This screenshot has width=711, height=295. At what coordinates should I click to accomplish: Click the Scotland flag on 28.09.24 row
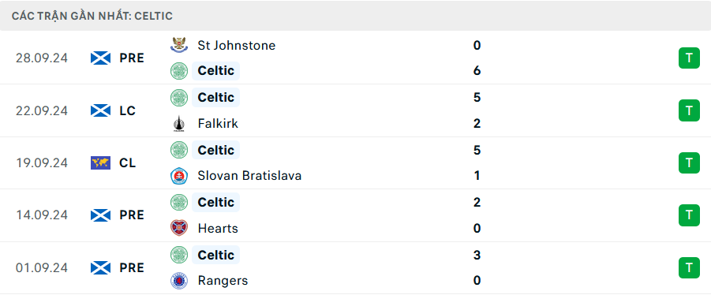coord(101,58)
